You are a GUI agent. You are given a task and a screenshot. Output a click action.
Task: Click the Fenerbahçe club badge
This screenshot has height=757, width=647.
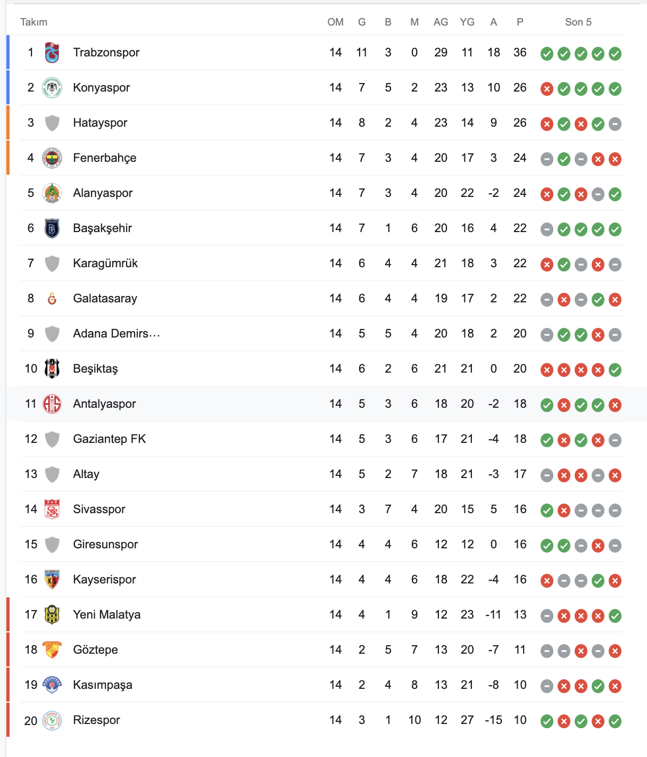52,158
